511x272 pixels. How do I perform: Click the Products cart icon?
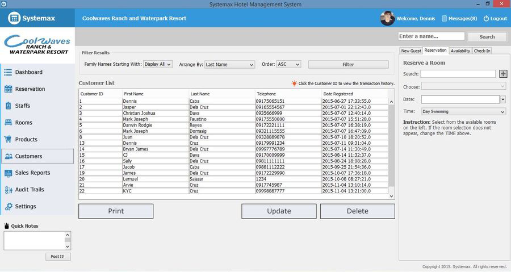click(9, 139)
